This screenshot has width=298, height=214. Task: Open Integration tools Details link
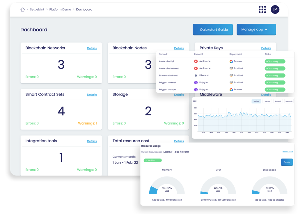(92, 141)
